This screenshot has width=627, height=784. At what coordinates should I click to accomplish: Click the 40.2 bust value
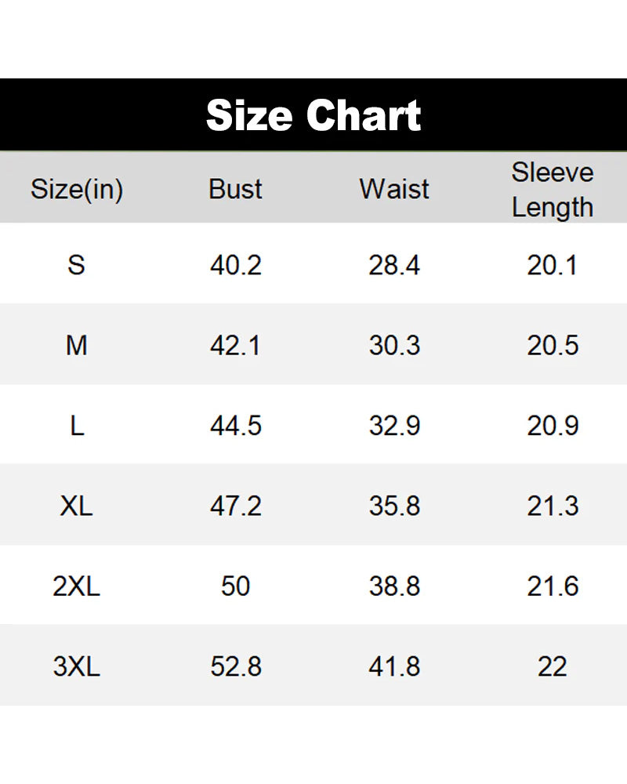click(x=235, y=265)
